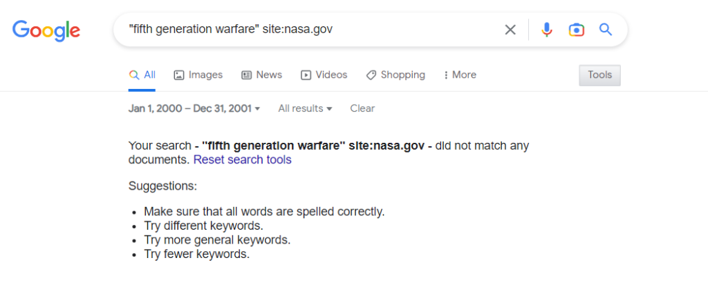Viewport: 708px width, 287px height.
Task: Follow the Reset search tools link
Action: (x=243, y=160)
